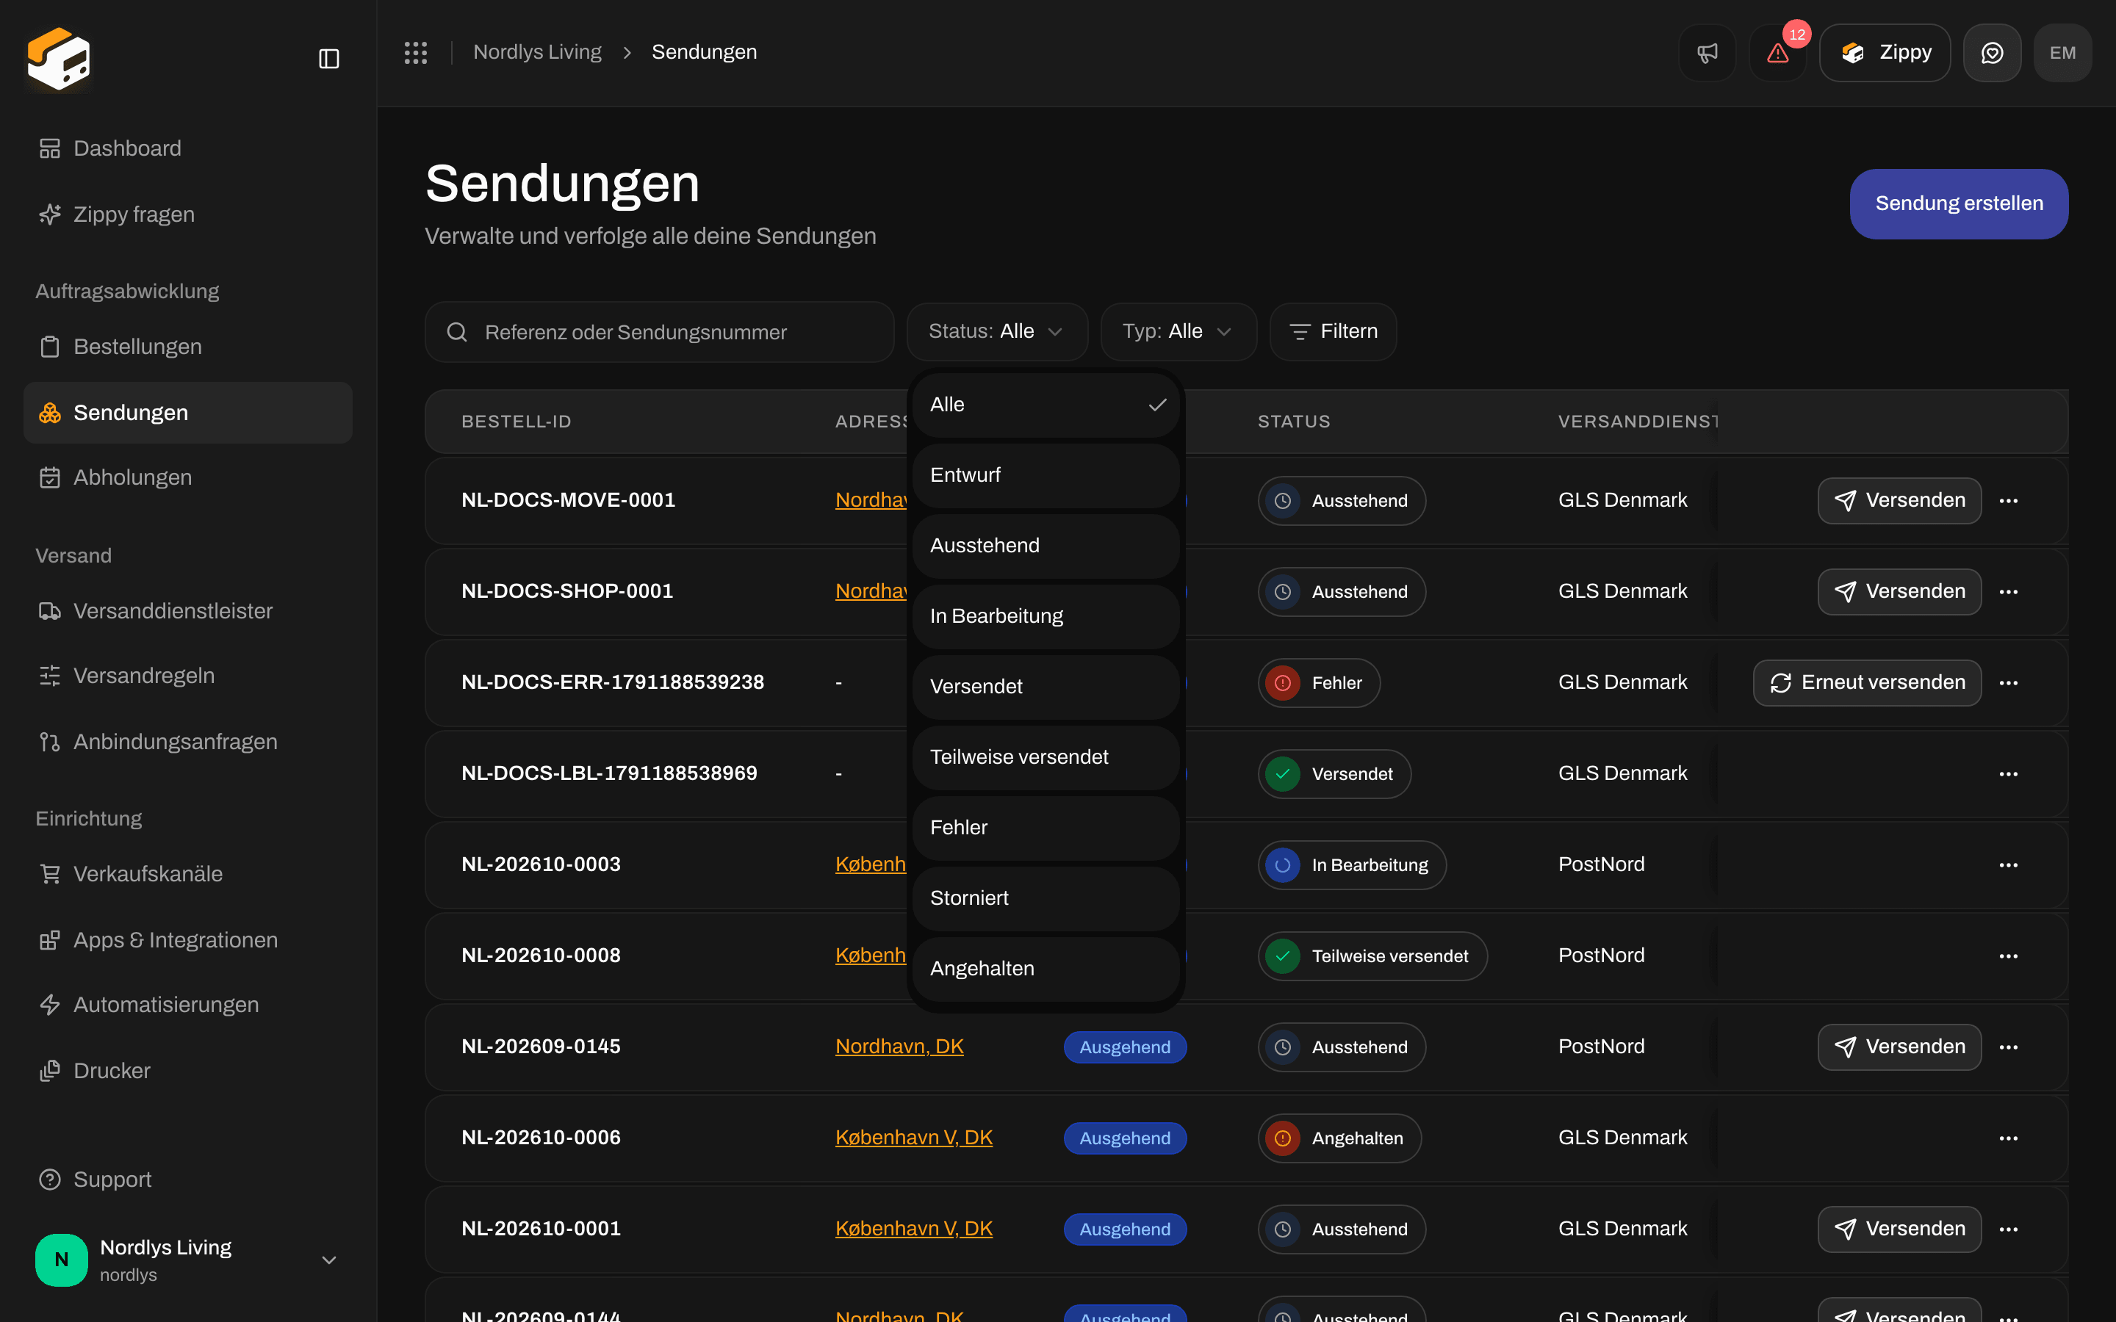Select In Bearbeitung status option in dropdown
The image size is (2116, 1322).
pos(1046,616)
